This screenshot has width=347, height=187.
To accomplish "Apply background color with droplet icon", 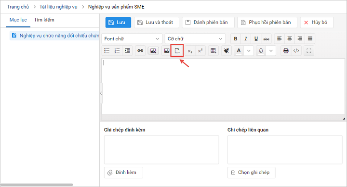I will (261, 50).
